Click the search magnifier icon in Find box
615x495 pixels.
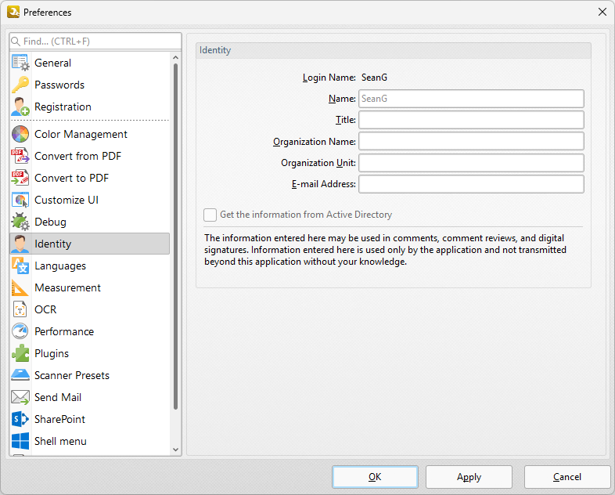(x=16, y=42)
